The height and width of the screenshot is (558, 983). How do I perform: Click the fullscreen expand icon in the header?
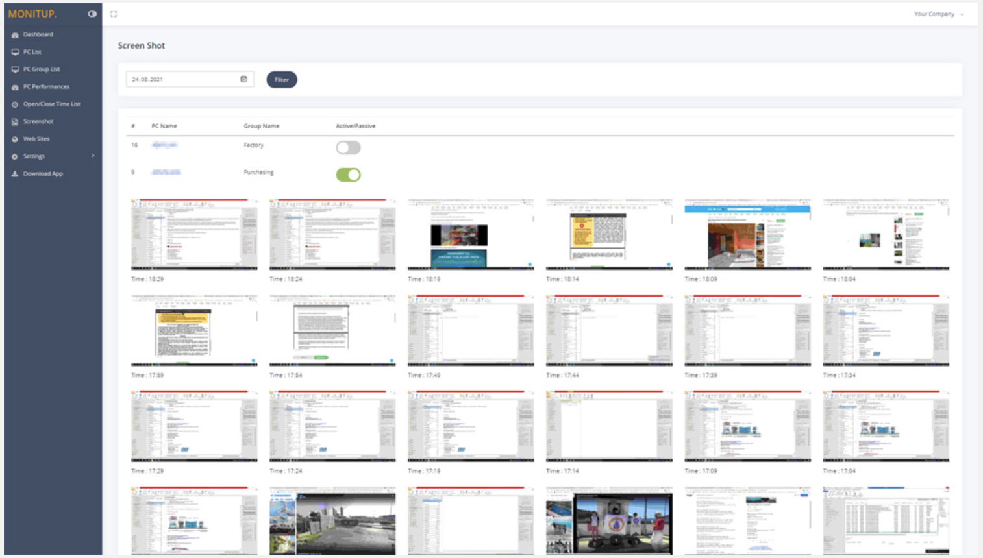pos(114,13)
